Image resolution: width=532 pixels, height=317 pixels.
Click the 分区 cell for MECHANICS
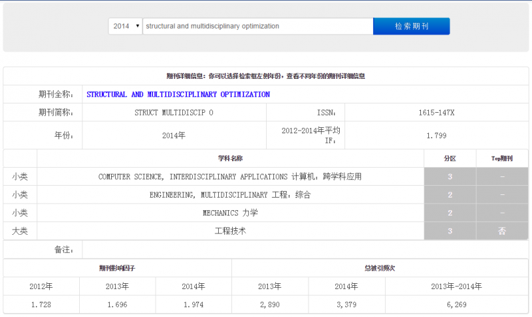click(x=450, y=213)
